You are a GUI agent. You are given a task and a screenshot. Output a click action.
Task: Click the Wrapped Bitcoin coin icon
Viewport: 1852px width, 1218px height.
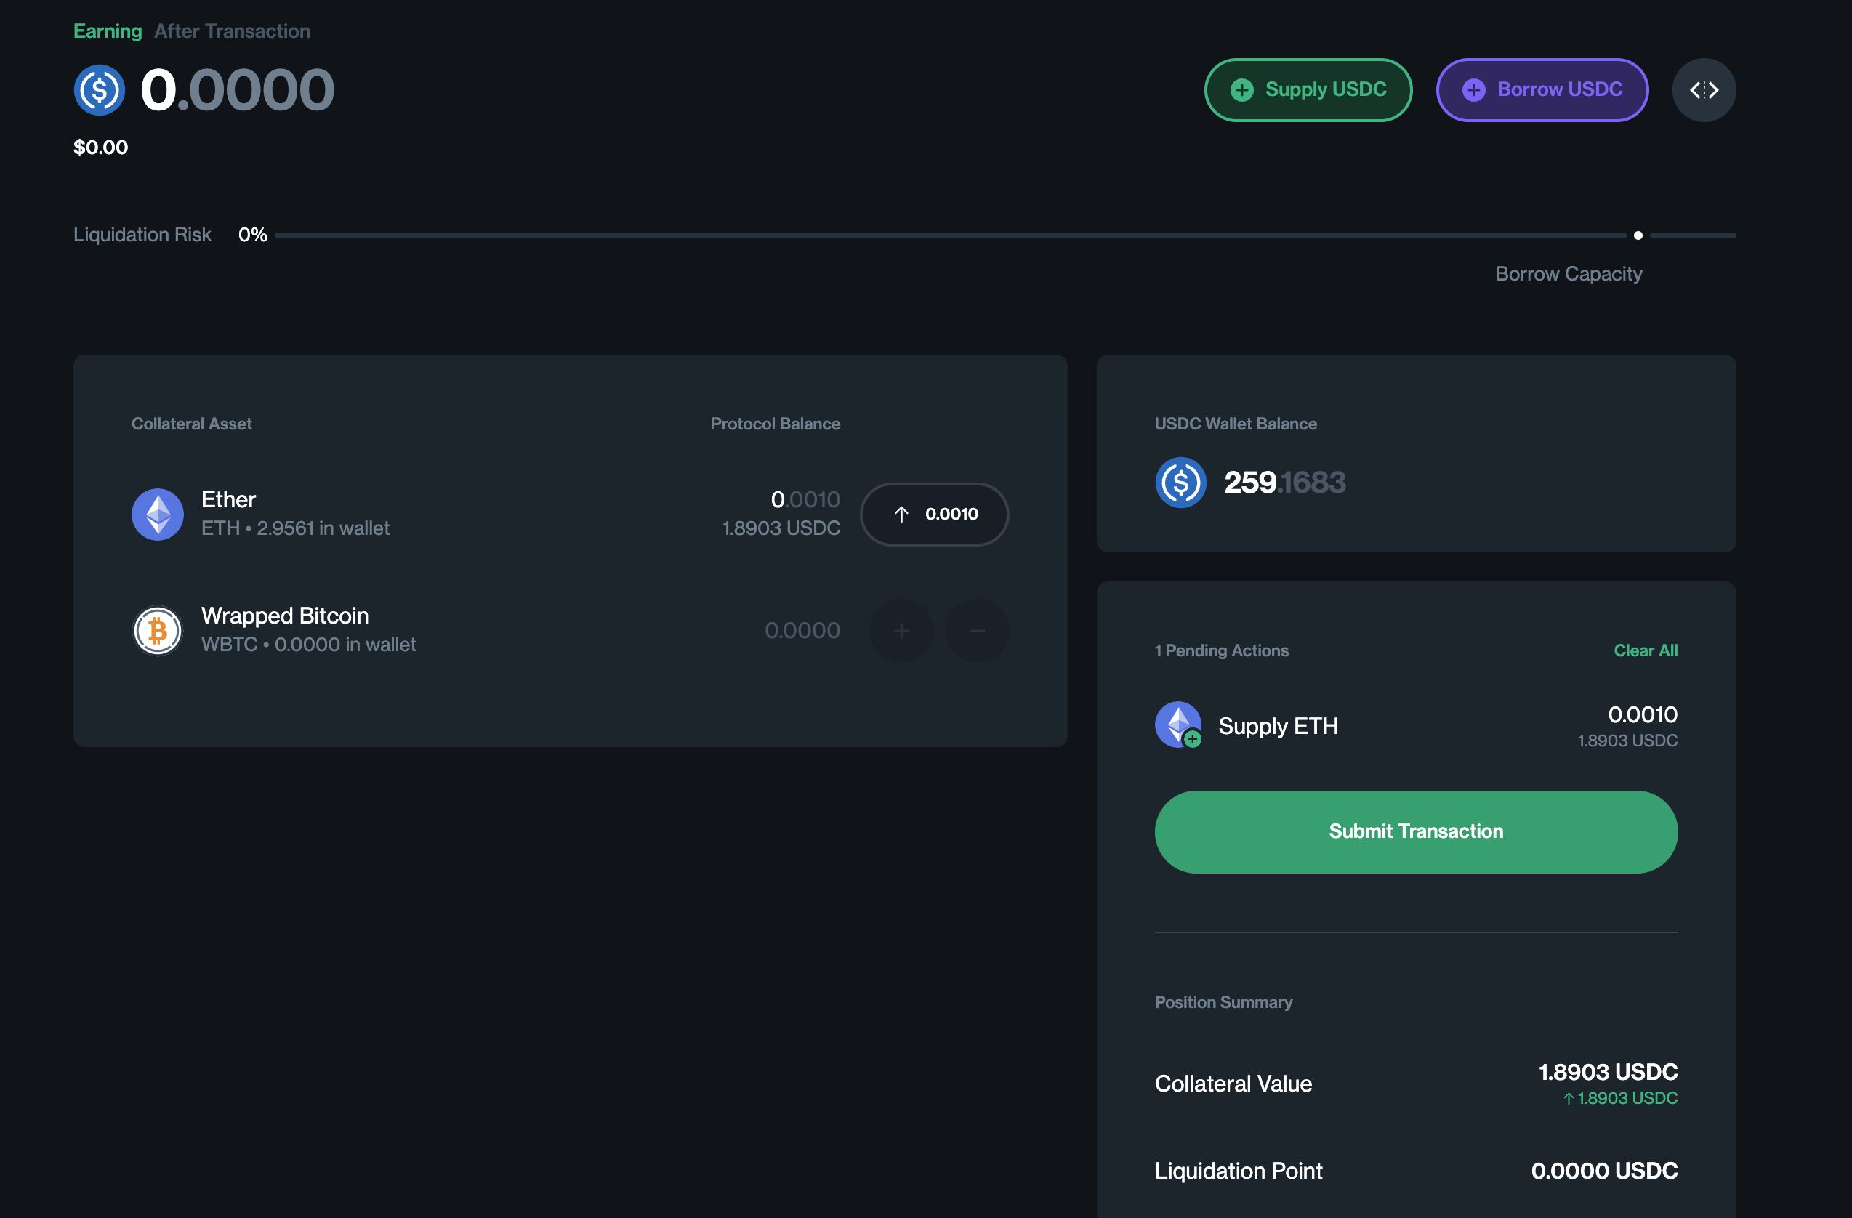157,629
